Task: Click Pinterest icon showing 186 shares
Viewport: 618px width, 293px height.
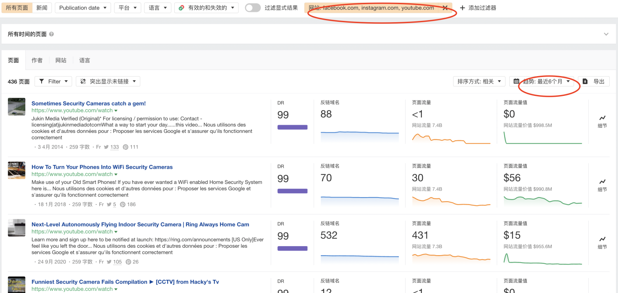Action: point(122,205)
